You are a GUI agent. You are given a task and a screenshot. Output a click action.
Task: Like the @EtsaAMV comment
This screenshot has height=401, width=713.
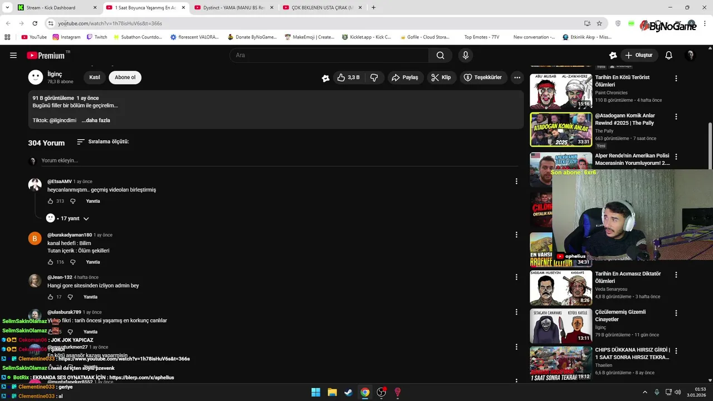click(x=50, y=201)
